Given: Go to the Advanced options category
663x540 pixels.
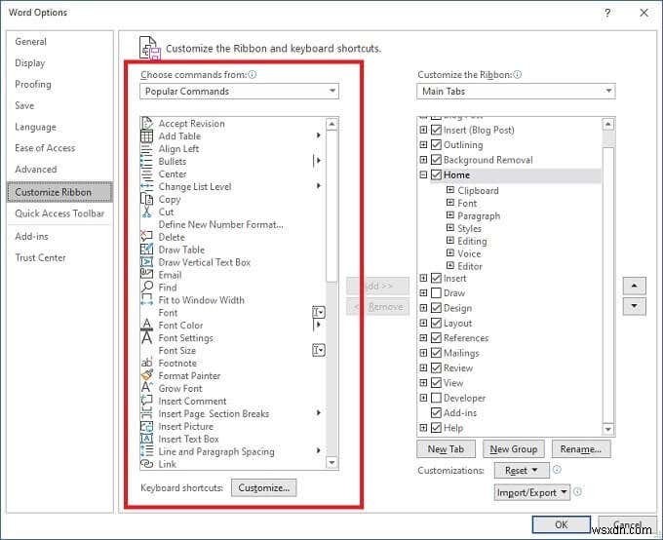Looking at the screenshot, I should click(36, 170).
